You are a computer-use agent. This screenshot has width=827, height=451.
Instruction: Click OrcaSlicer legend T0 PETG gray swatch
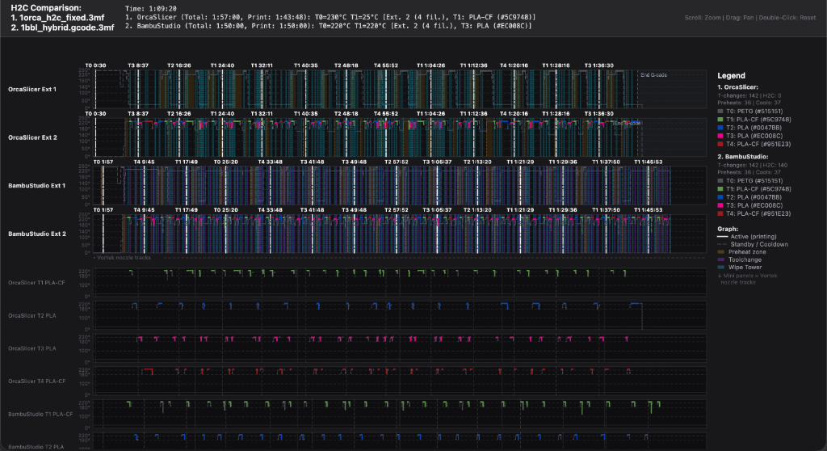(x=720, y=112)
